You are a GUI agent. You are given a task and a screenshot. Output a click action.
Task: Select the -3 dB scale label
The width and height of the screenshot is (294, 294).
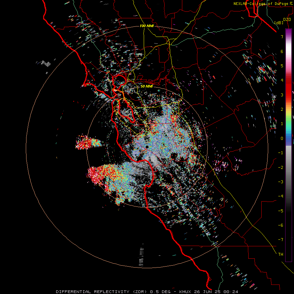281,182
